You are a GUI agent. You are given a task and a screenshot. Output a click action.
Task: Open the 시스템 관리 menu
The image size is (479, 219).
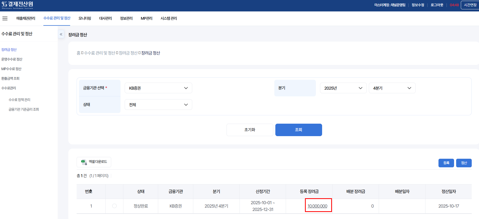click(x=169, y=18)
